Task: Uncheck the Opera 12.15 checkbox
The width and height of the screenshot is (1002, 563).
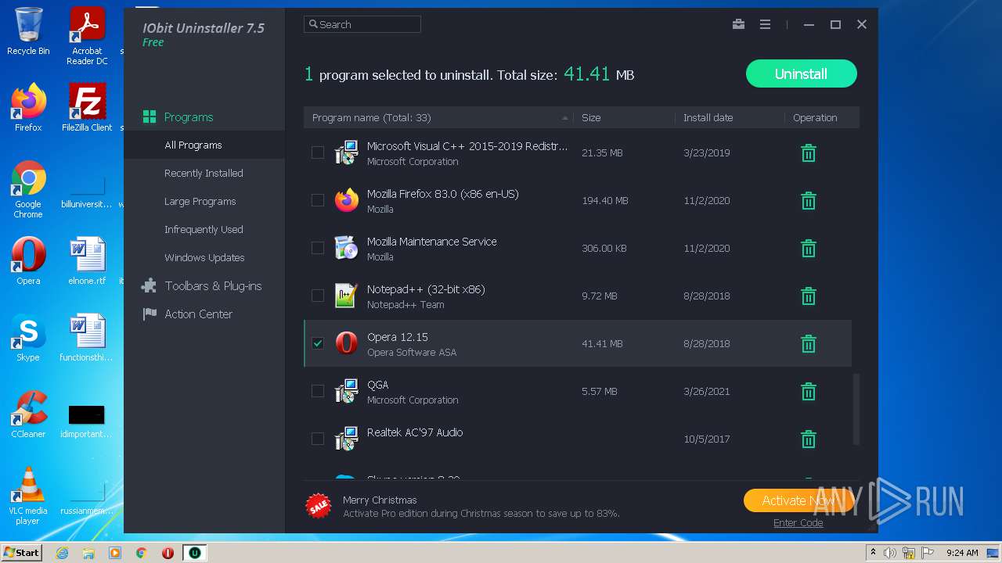Action: [318, 343]
